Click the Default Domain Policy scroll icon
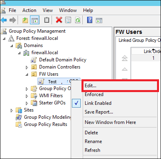Screen dimensions: 161x159 tap(34, 60)
